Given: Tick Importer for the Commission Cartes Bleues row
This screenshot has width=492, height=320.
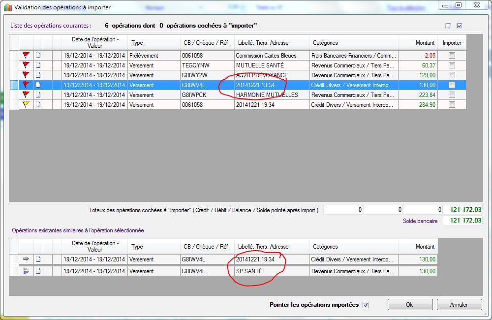Looking at the screenshot, I should click(452, 56).
